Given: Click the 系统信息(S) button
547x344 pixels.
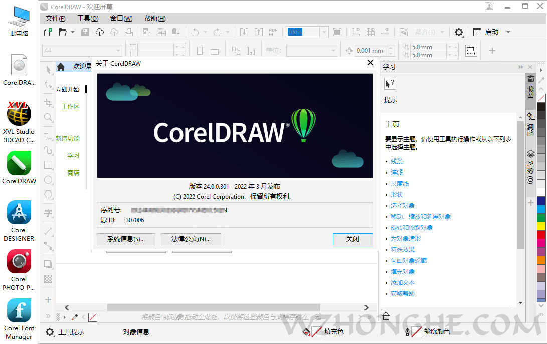Looking at the screenshot, I should coord(126,239).
